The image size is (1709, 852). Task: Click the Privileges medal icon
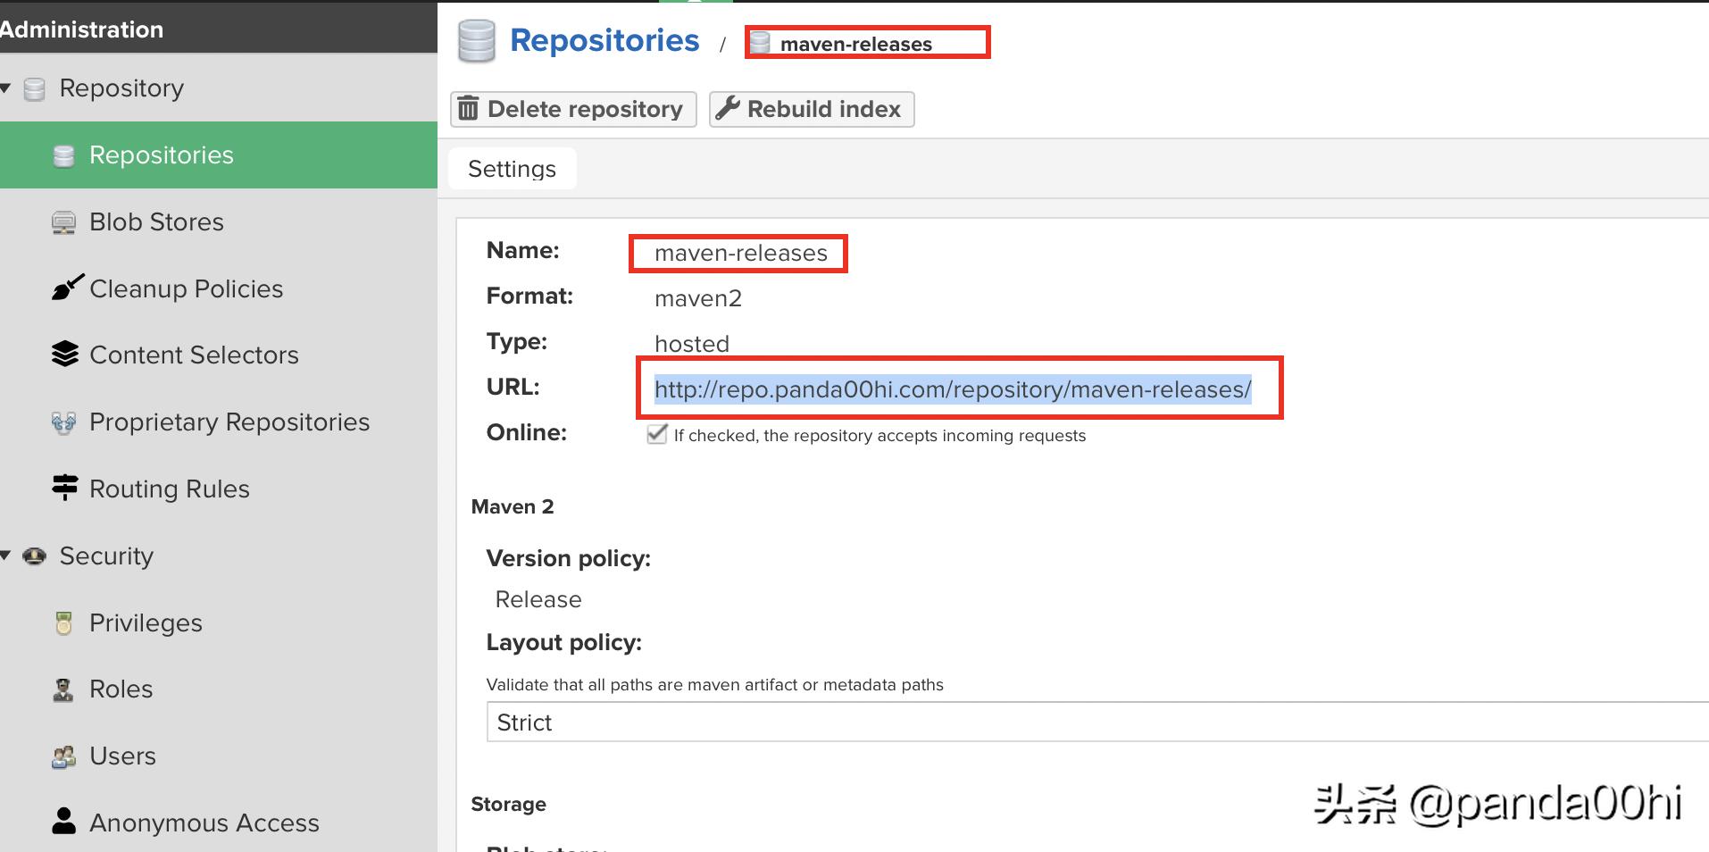pyautogui.click(x=63, y=622)
